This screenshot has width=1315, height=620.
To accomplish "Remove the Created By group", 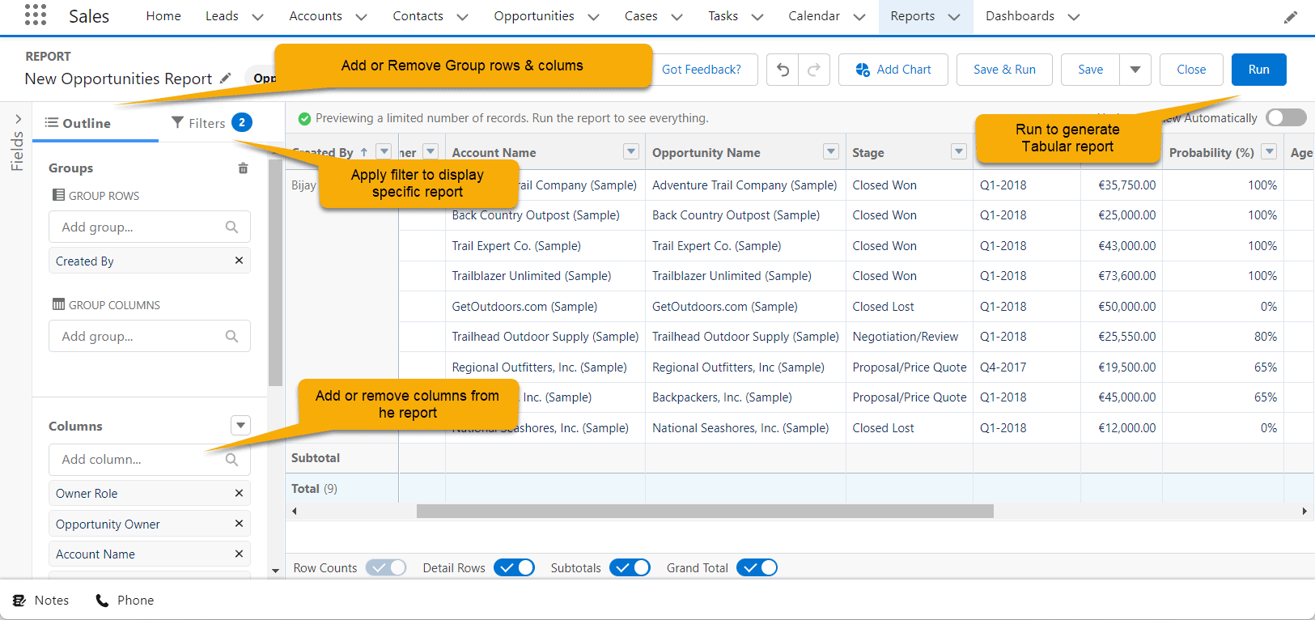I will 239,261.
